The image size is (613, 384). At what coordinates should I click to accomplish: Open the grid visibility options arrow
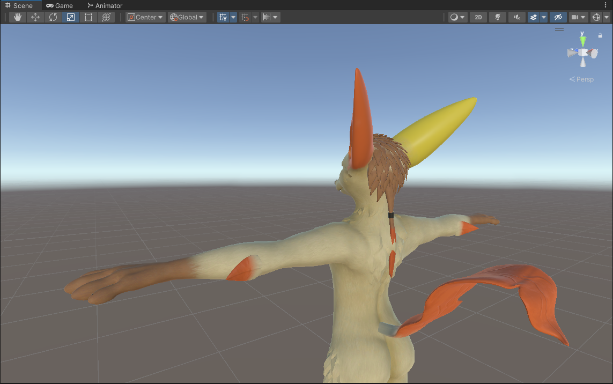(233, 17)
